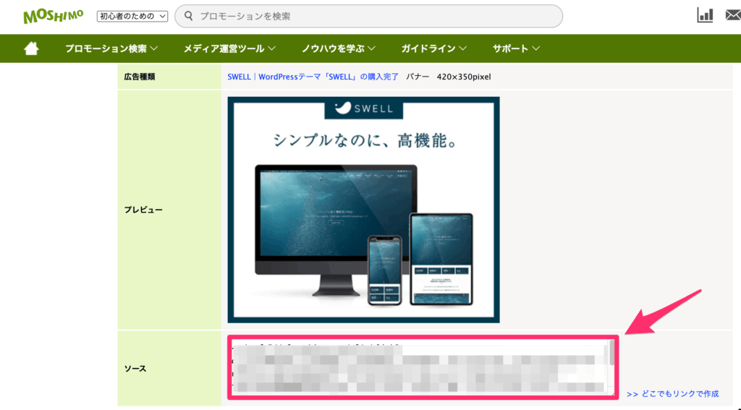Click the source textarea scrollbar
The width and height of the screenshot is (741, 410).
pos(612,354)
